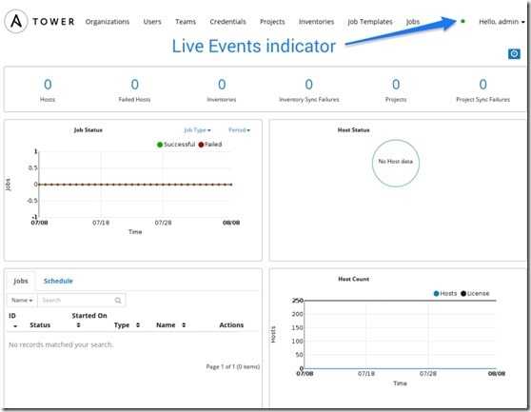Switch to the Schedule tab
The height and width of the screenshot is (412, 531).
point(58,281)
